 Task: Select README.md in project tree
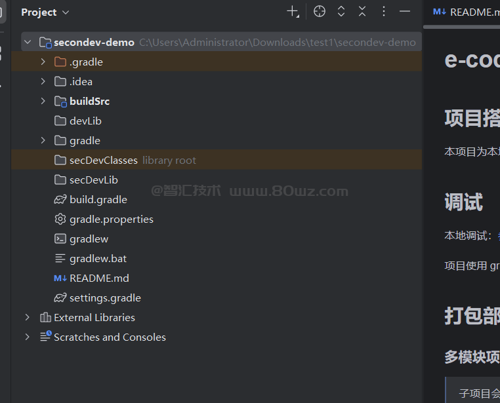tap(98, 278)
